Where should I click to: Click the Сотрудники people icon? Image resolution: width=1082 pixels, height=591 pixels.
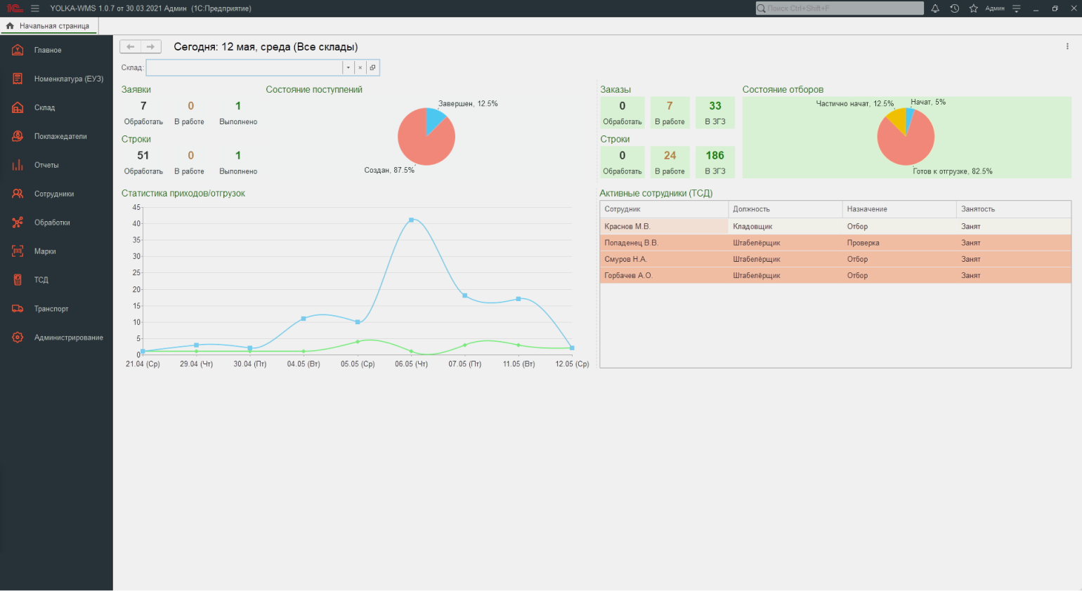pos(18,194)
